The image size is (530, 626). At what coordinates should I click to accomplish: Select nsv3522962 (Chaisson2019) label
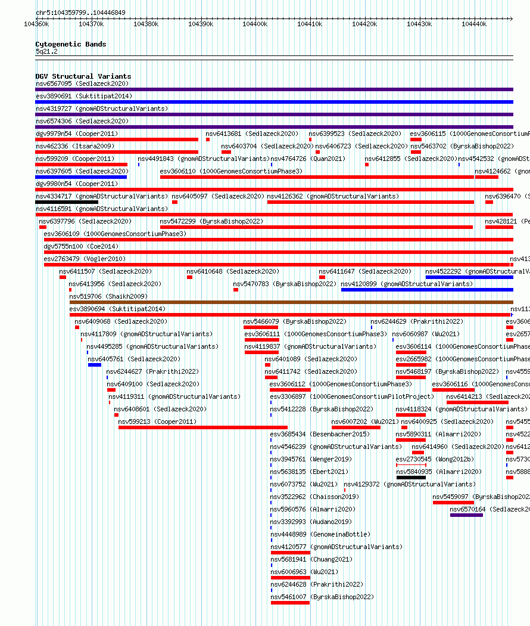click(314, 497)
